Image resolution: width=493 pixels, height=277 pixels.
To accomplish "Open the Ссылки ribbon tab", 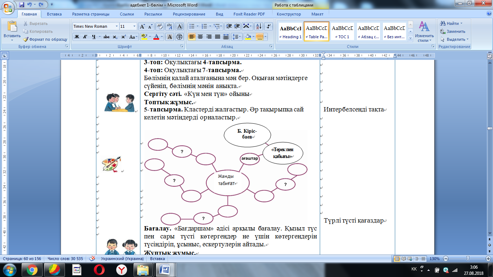I will (127, 14).
